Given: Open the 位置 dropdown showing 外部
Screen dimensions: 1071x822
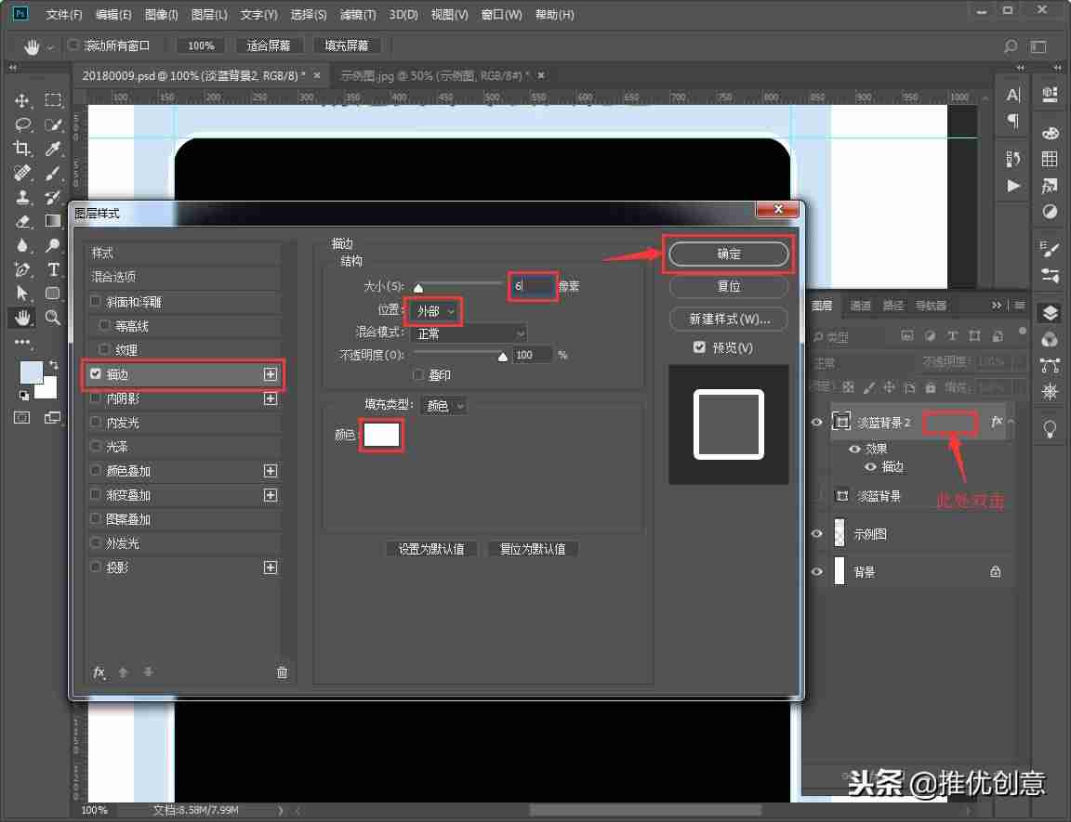Looking at the screenshot, I should (x=434, y=311).
